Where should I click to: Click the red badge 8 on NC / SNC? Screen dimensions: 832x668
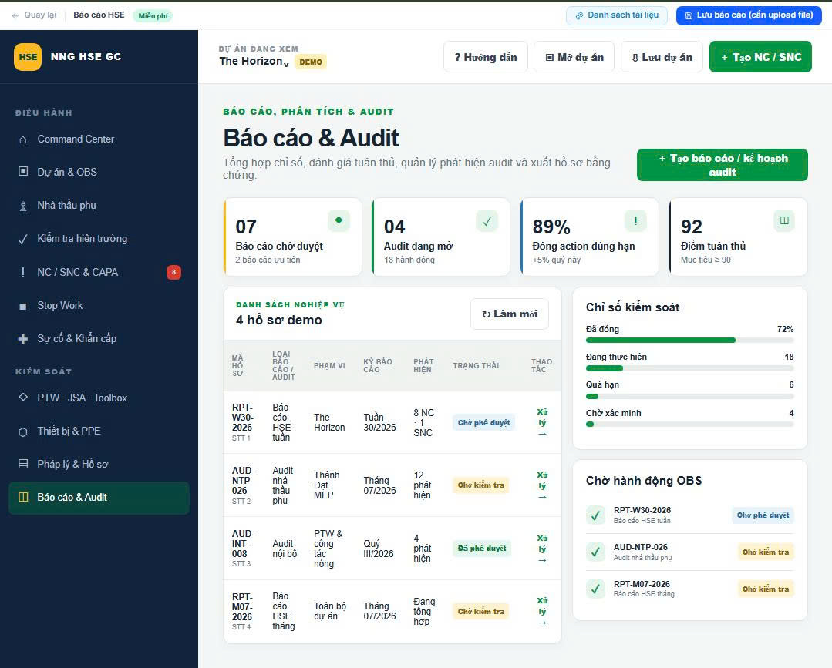click(x=173, y=272)
